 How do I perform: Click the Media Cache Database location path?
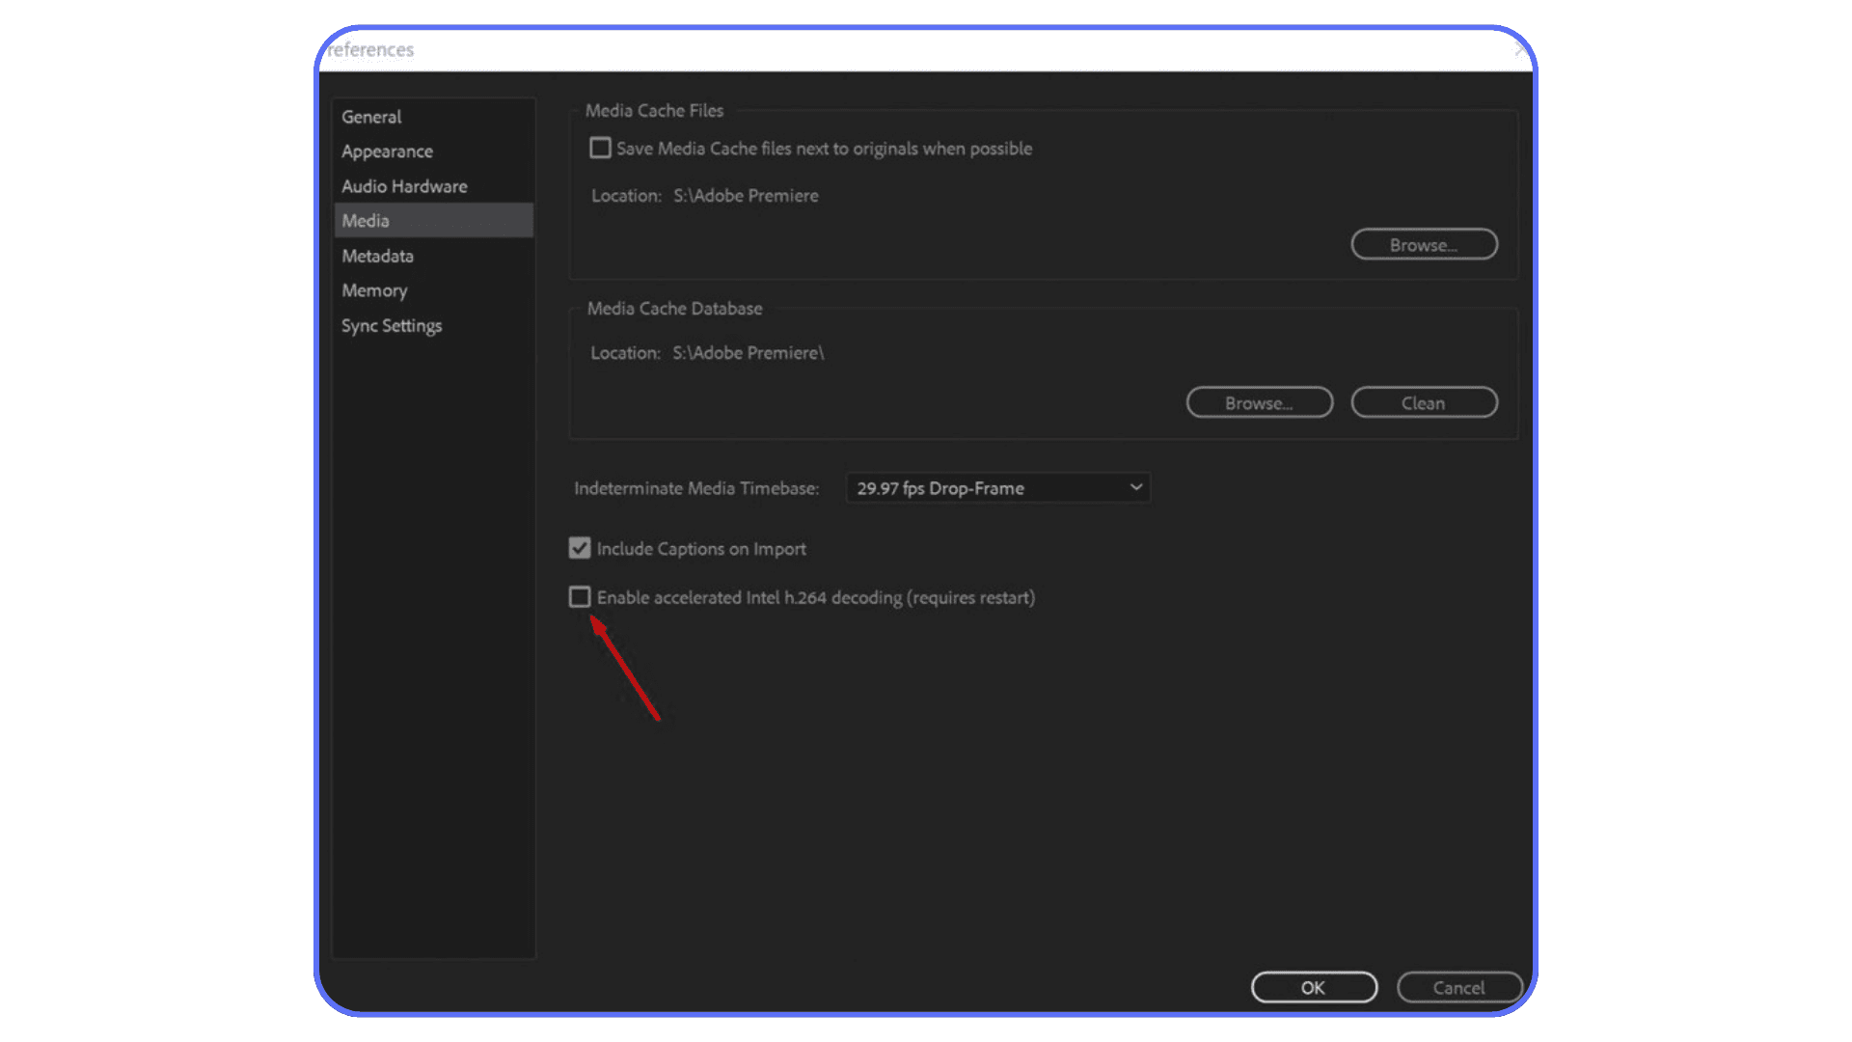click(x=749, y=353)
